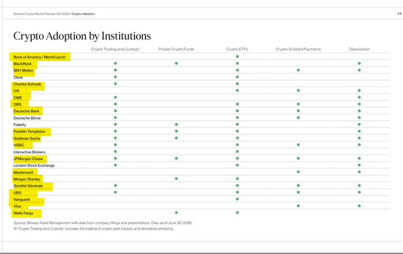Click the 'BNY Mellon' row label
Screen dimensions: 403x254
[x=23, y=70]
